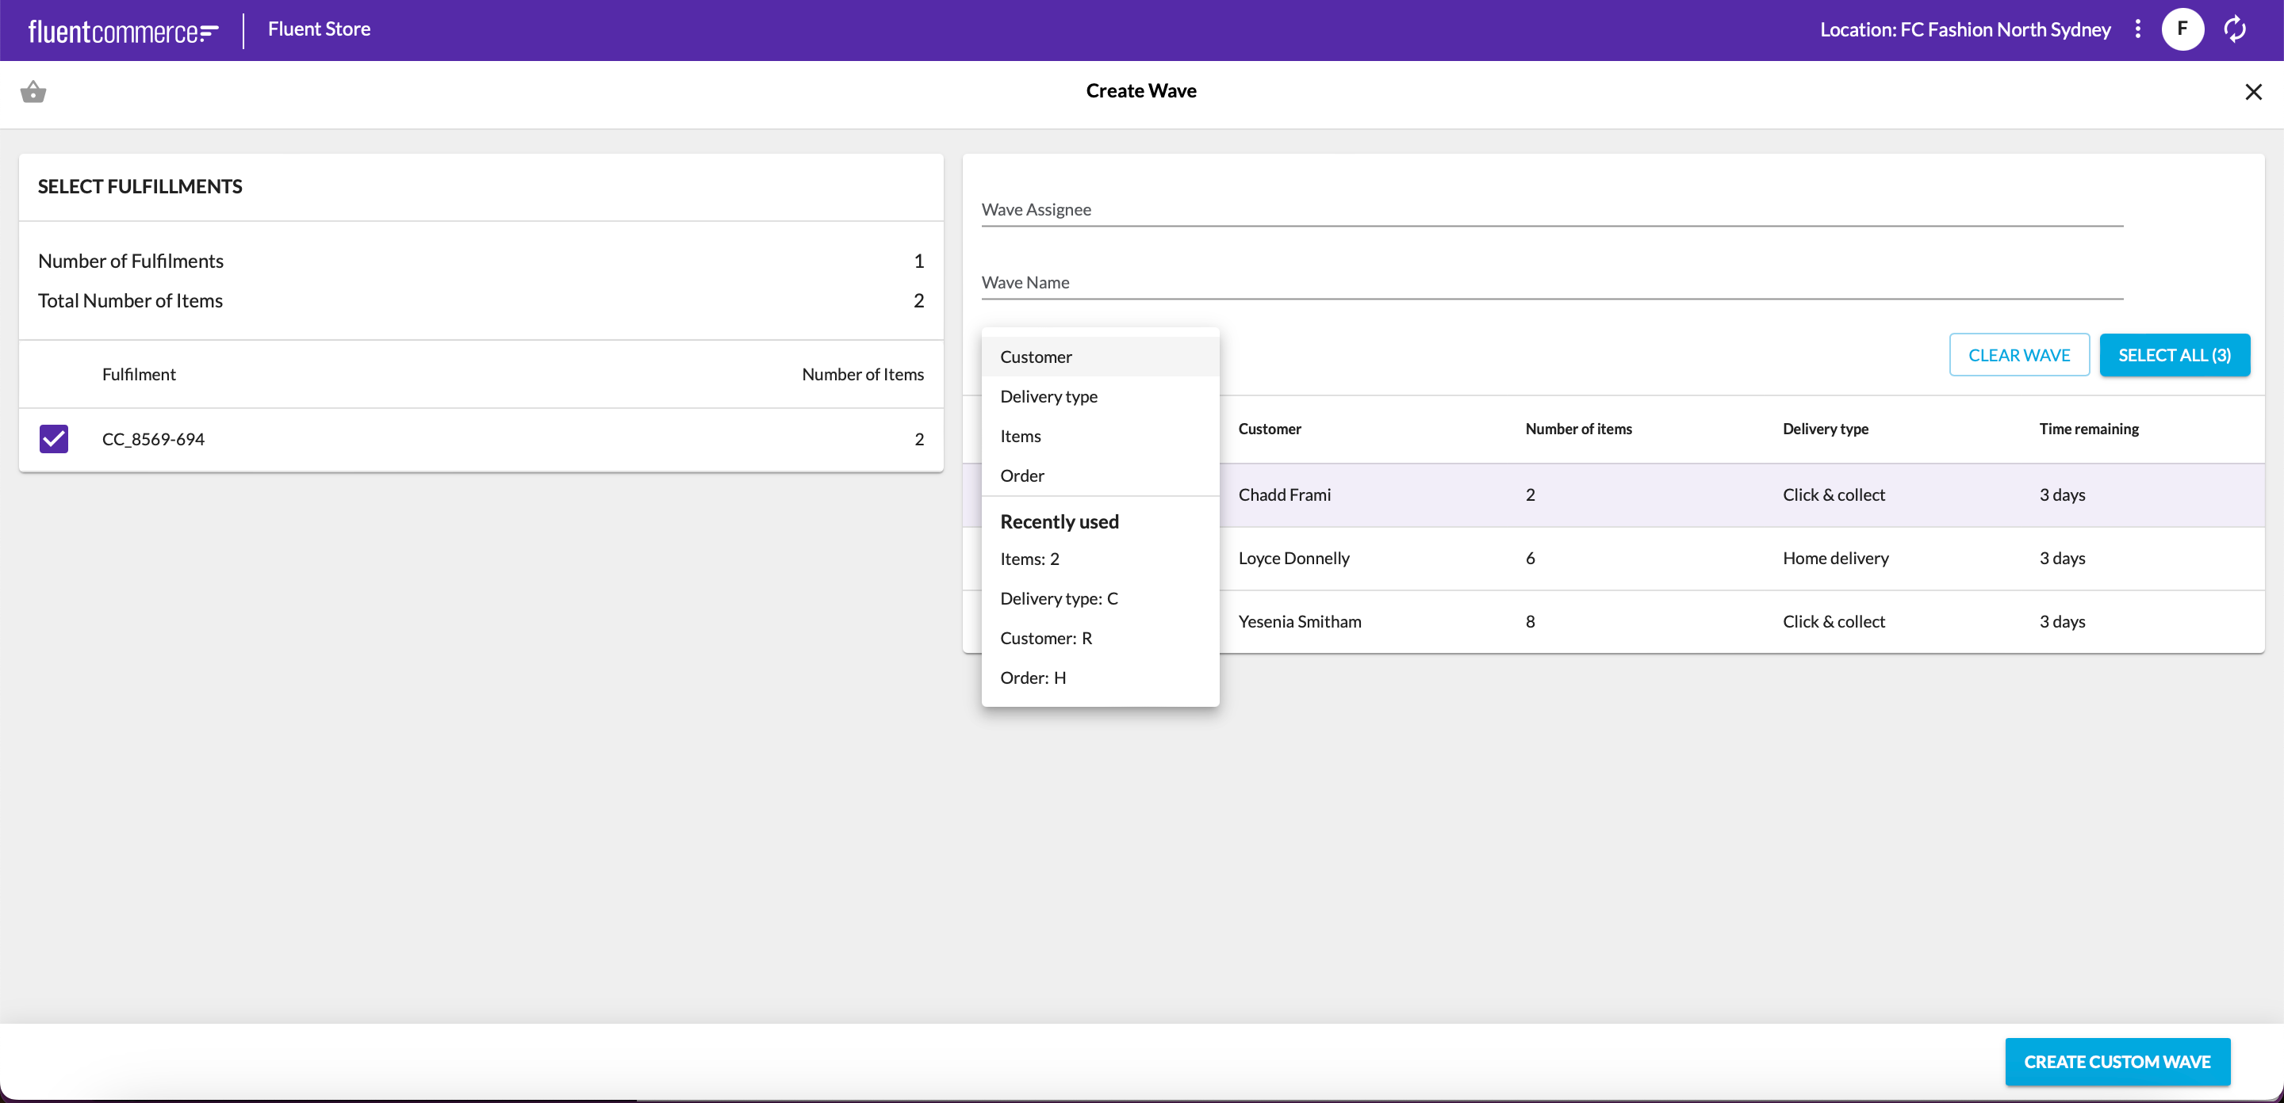2284x1103 pixels.
Task: Open the three-dot options menu
Action: pyautogui.click(x=2138, y=29)
